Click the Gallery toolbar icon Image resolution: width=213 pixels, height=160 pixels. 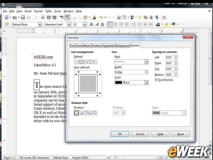point(145,17)
